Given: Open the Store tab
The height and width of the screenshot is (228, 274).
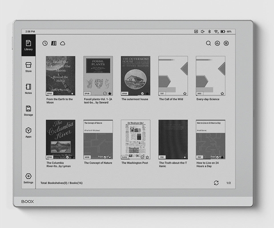Looking at the screenshot, I should pos(29,67).
